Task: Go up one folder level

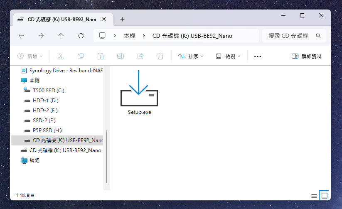Action: (61, 36)
